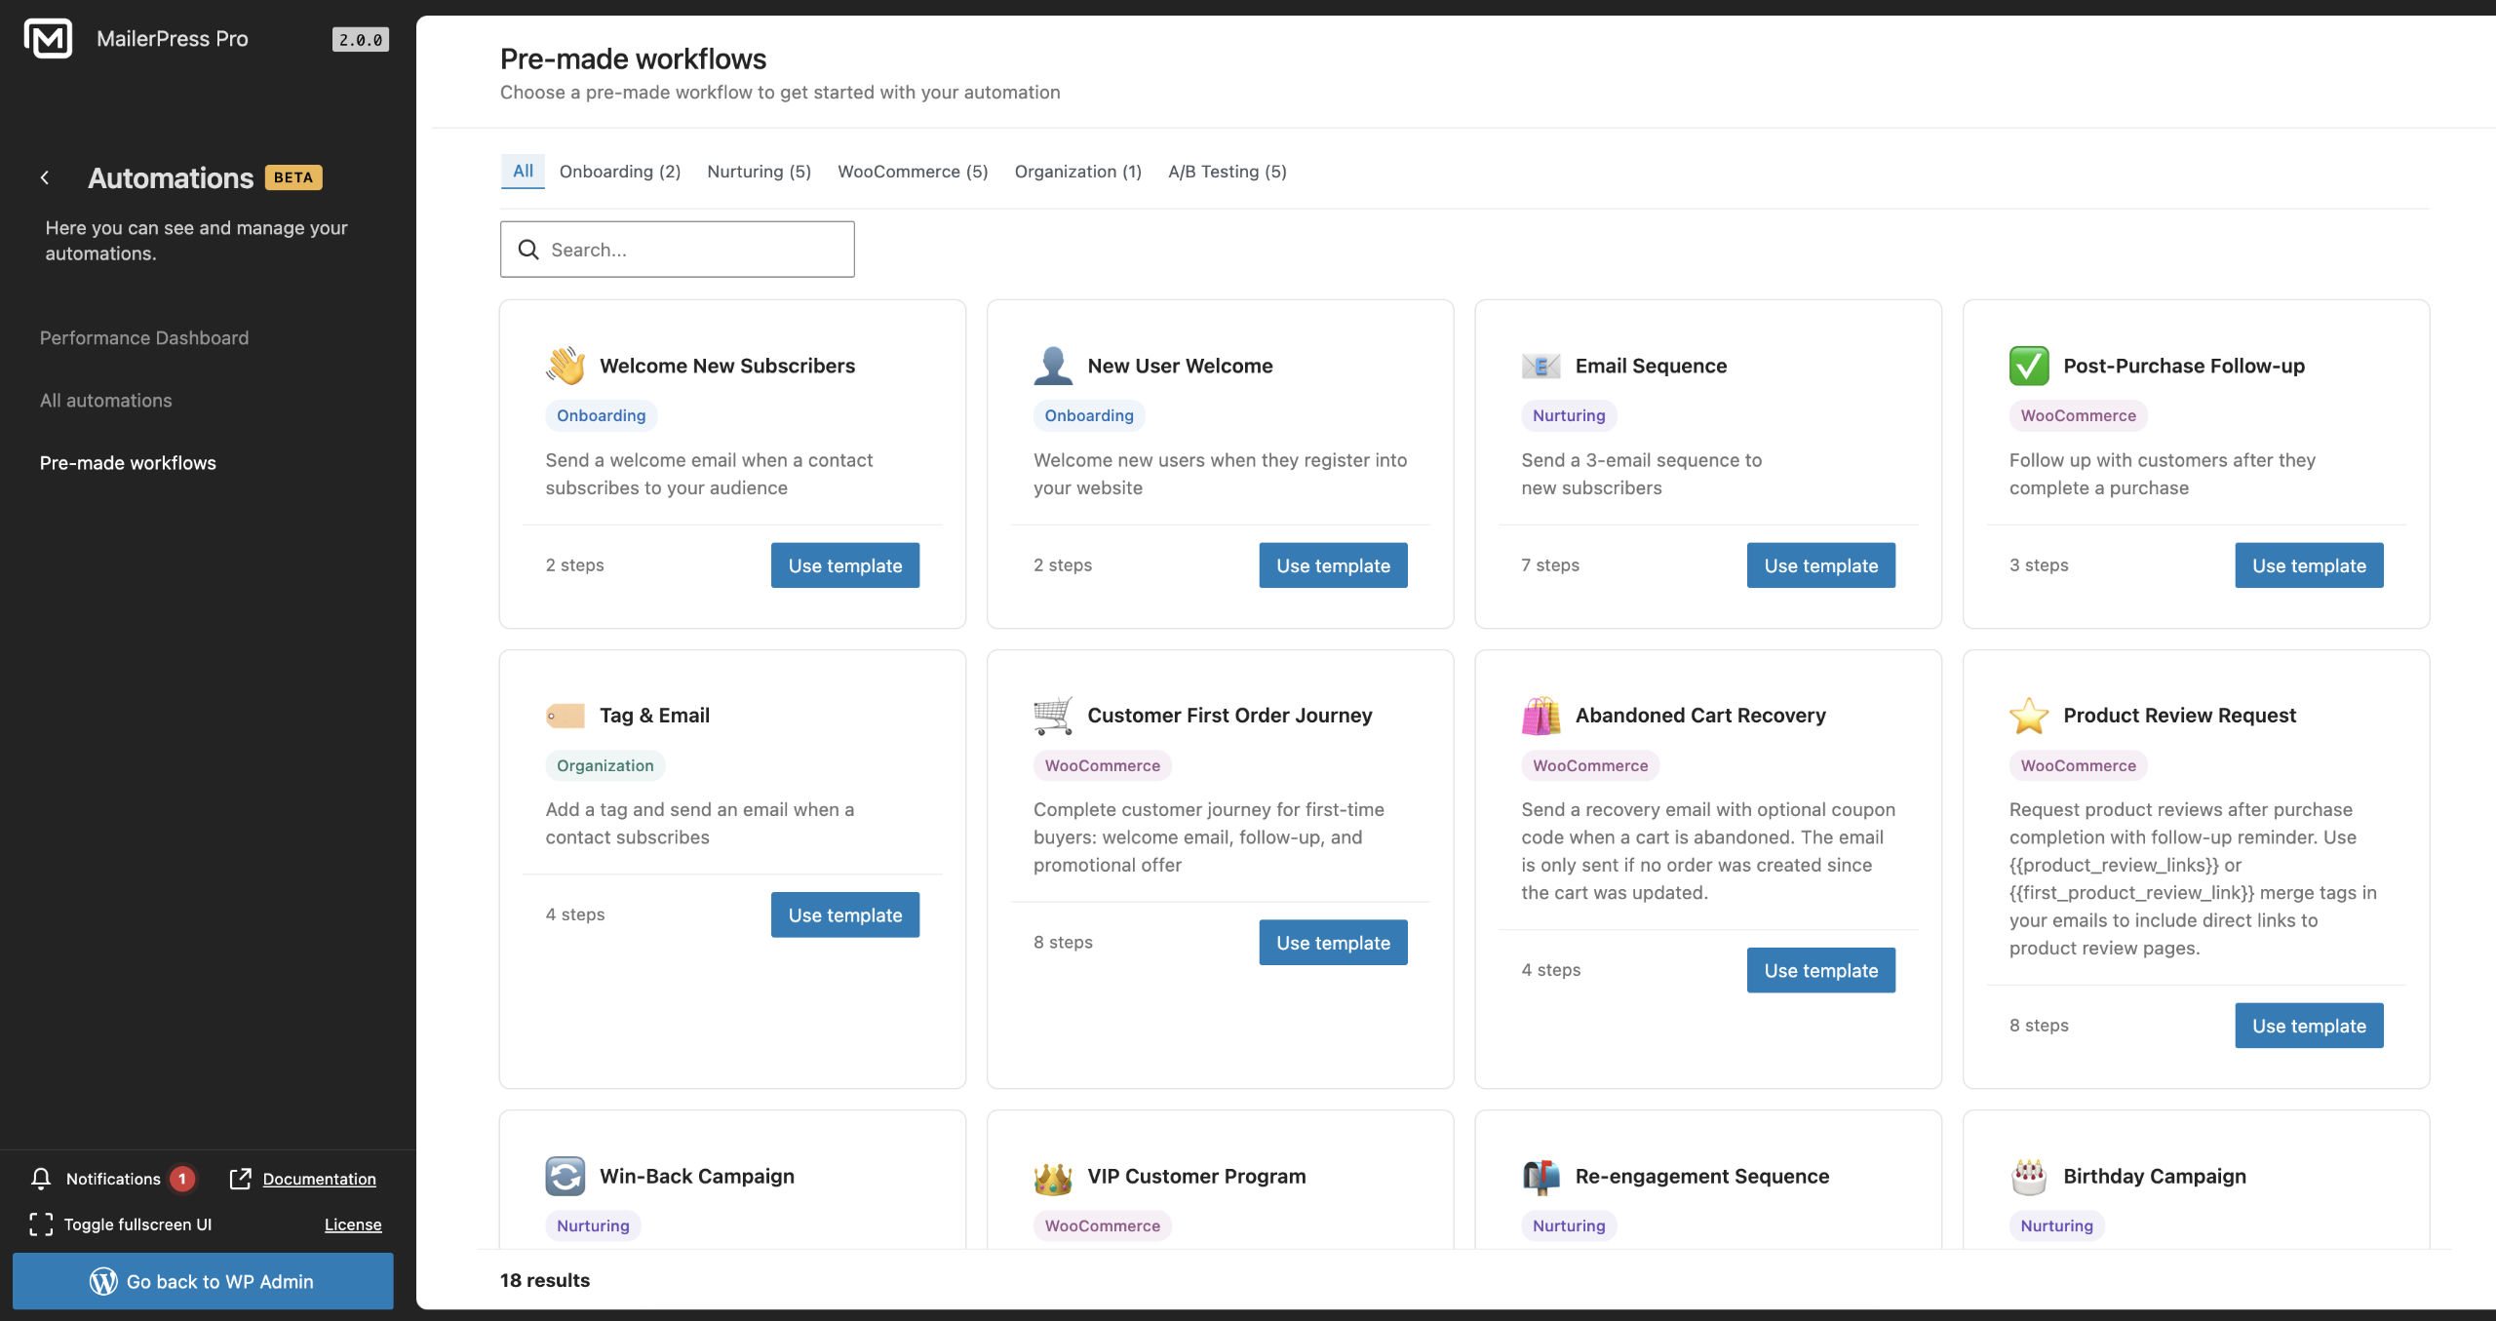Screen dimensions: 2496x1321
Task: Open Performance Dashboard in sidebar
Action: [144, 338]
